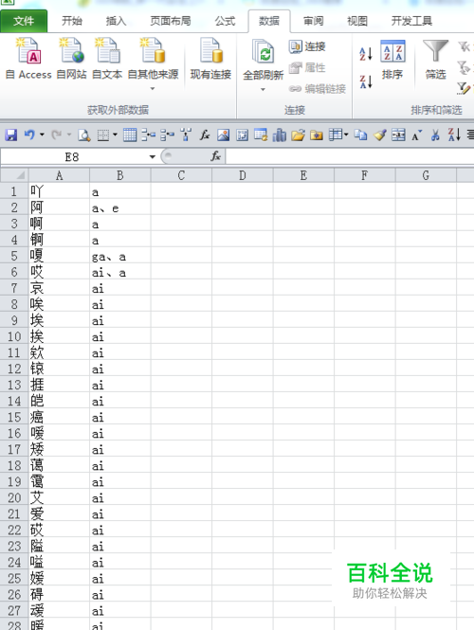Sort ascending with the A-Z icon

coord(366,53)
